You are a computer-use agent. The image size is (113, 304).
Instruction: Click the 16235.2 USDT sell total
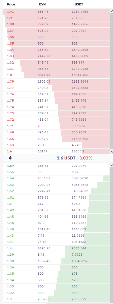click(78, 151)
